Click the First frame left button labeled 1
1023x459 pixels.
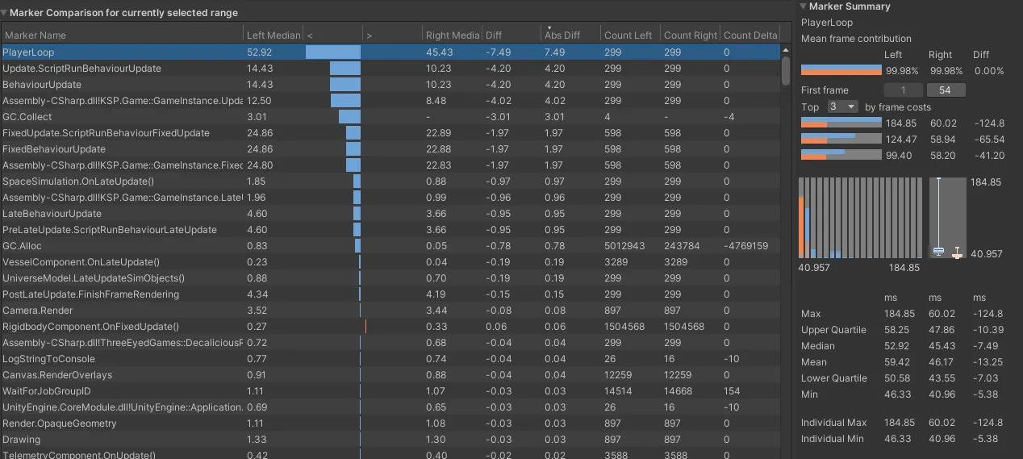904,90
